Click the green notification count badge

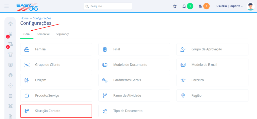[190, 6]
